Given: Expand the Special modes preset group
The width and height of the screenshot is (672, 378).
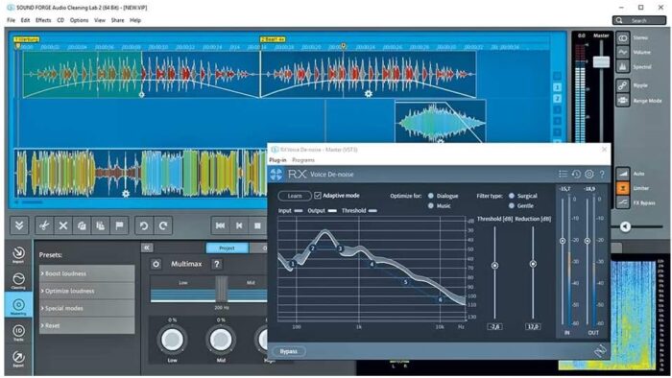Looking at the screenshot, I should (87, 308).
